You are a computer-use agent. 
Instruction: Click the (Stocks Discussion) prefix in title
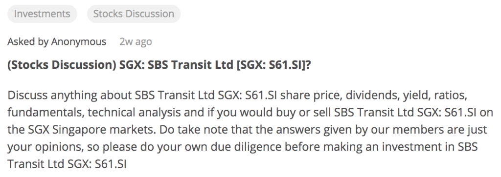(x=62, y=65)
